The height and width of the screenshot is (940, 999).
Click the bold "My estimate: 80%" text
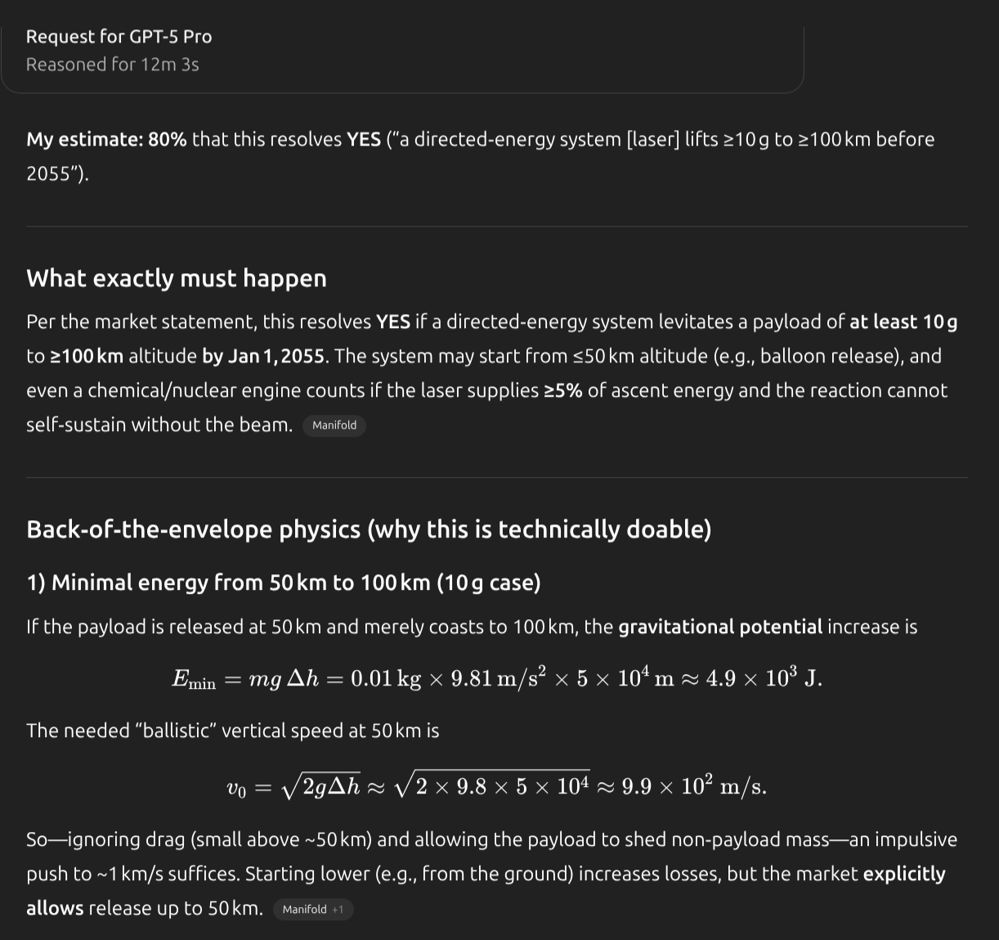(106, 139)
